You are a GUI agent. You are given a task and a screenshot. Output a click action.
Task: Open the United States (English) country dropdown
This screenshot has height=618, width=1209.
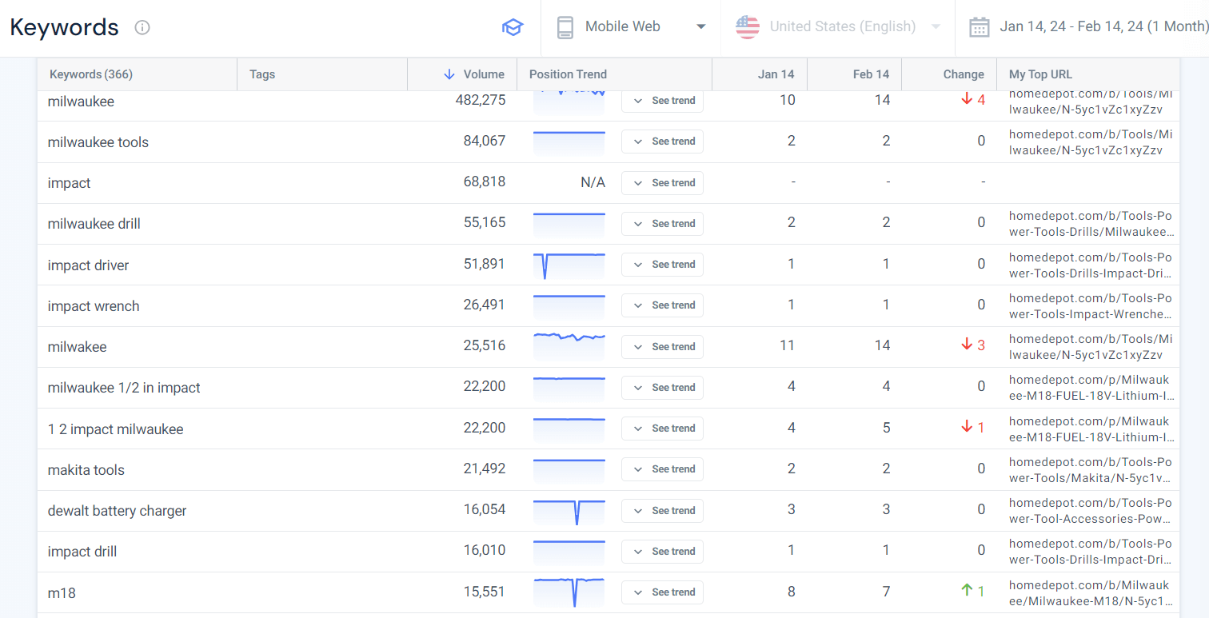pos(838,27)
